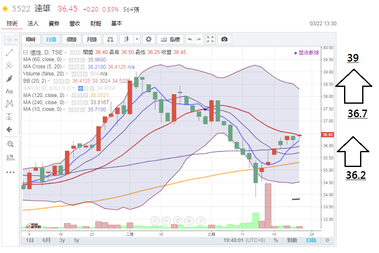
Task: Select the brush drawing tool
Action: click(x=9, y=78)
